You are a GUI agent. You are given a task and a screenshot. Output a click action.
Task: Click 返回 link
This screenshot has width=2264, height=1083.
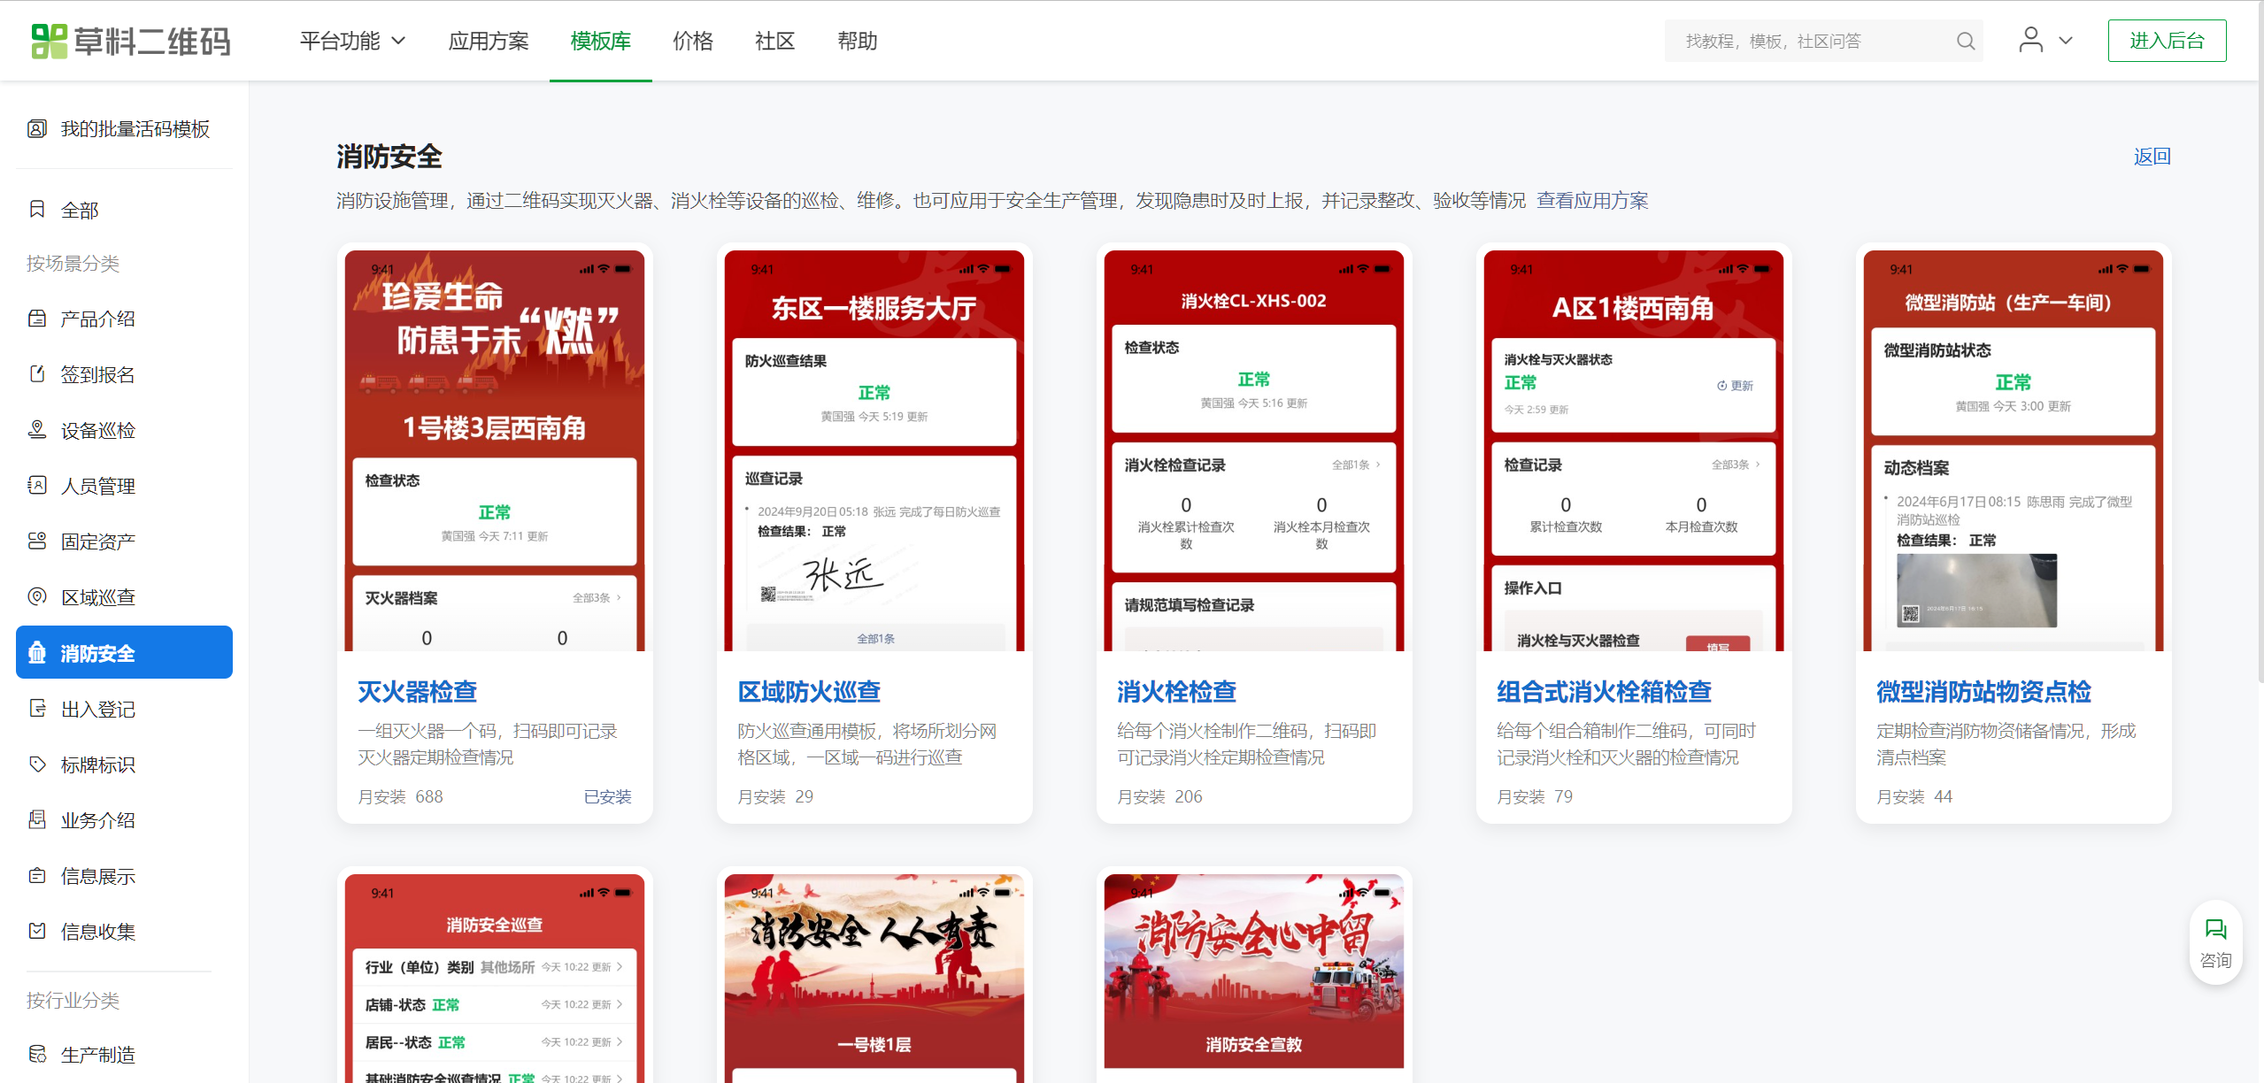(2152, 157)
